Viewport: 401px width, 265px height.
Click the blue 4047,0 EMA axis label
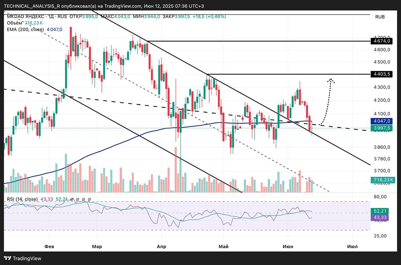[x=382, y=121]
